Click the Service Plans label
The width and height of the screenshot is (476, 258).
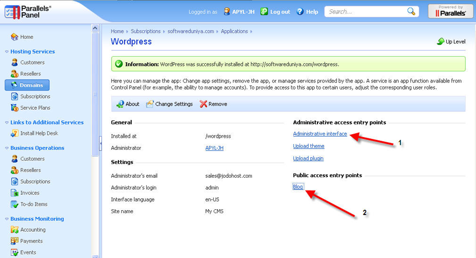(x=35, y=107)
